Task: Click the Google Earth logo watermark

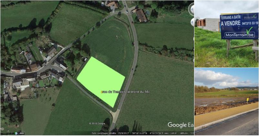Action: pos(181,125)
